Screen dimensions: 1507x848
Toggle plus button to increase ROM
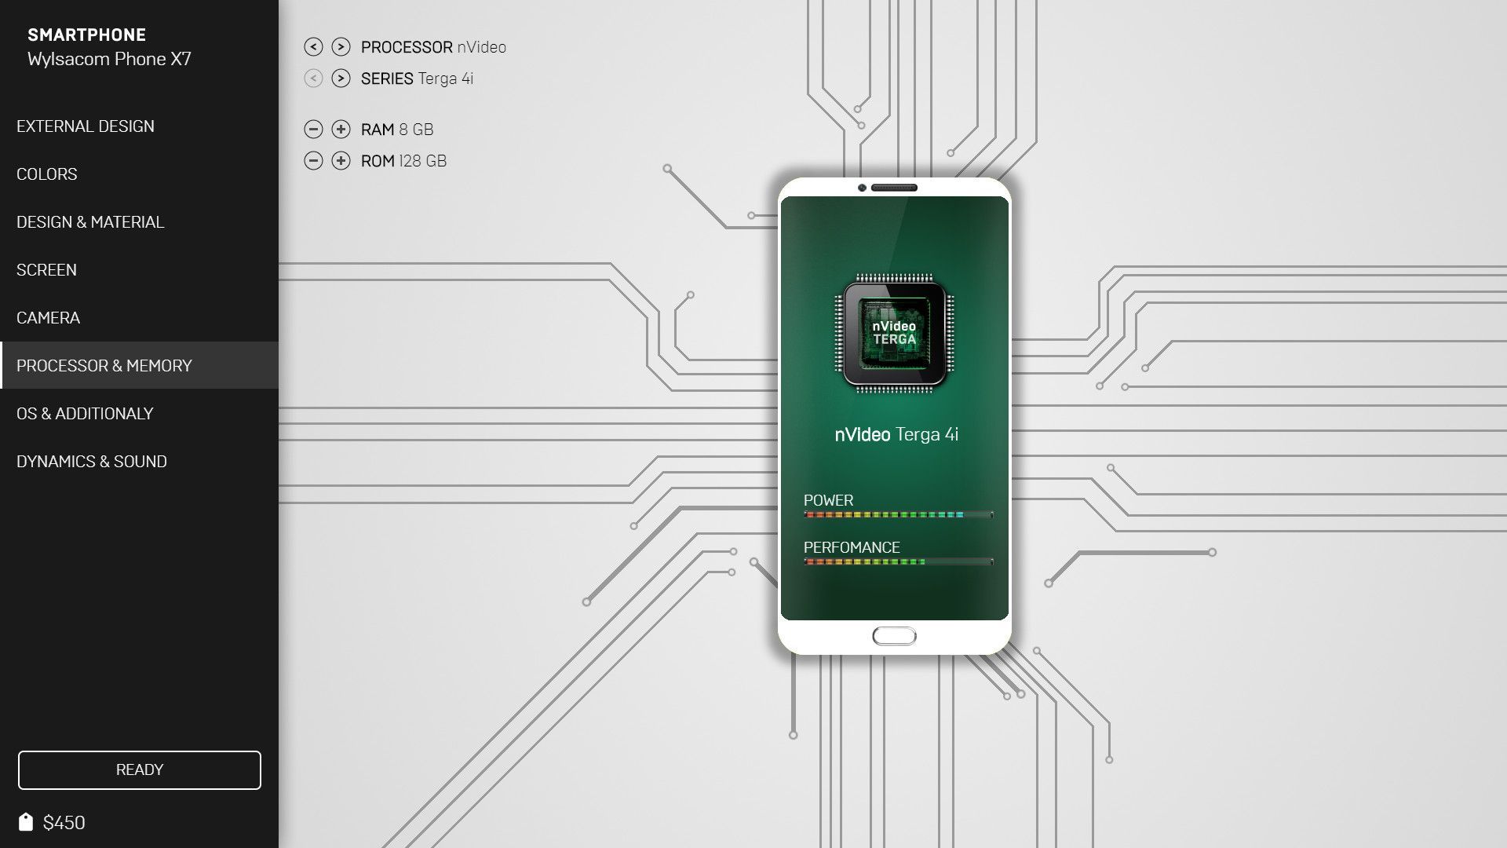coord(341,160)
